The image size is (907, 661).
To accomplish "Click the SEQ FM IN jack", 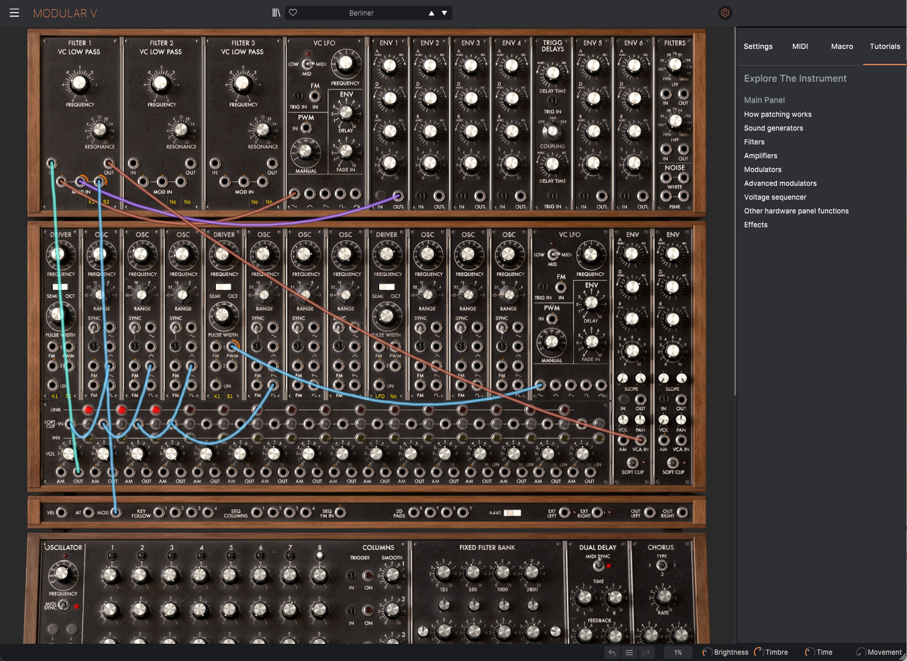I will point(341,512).
